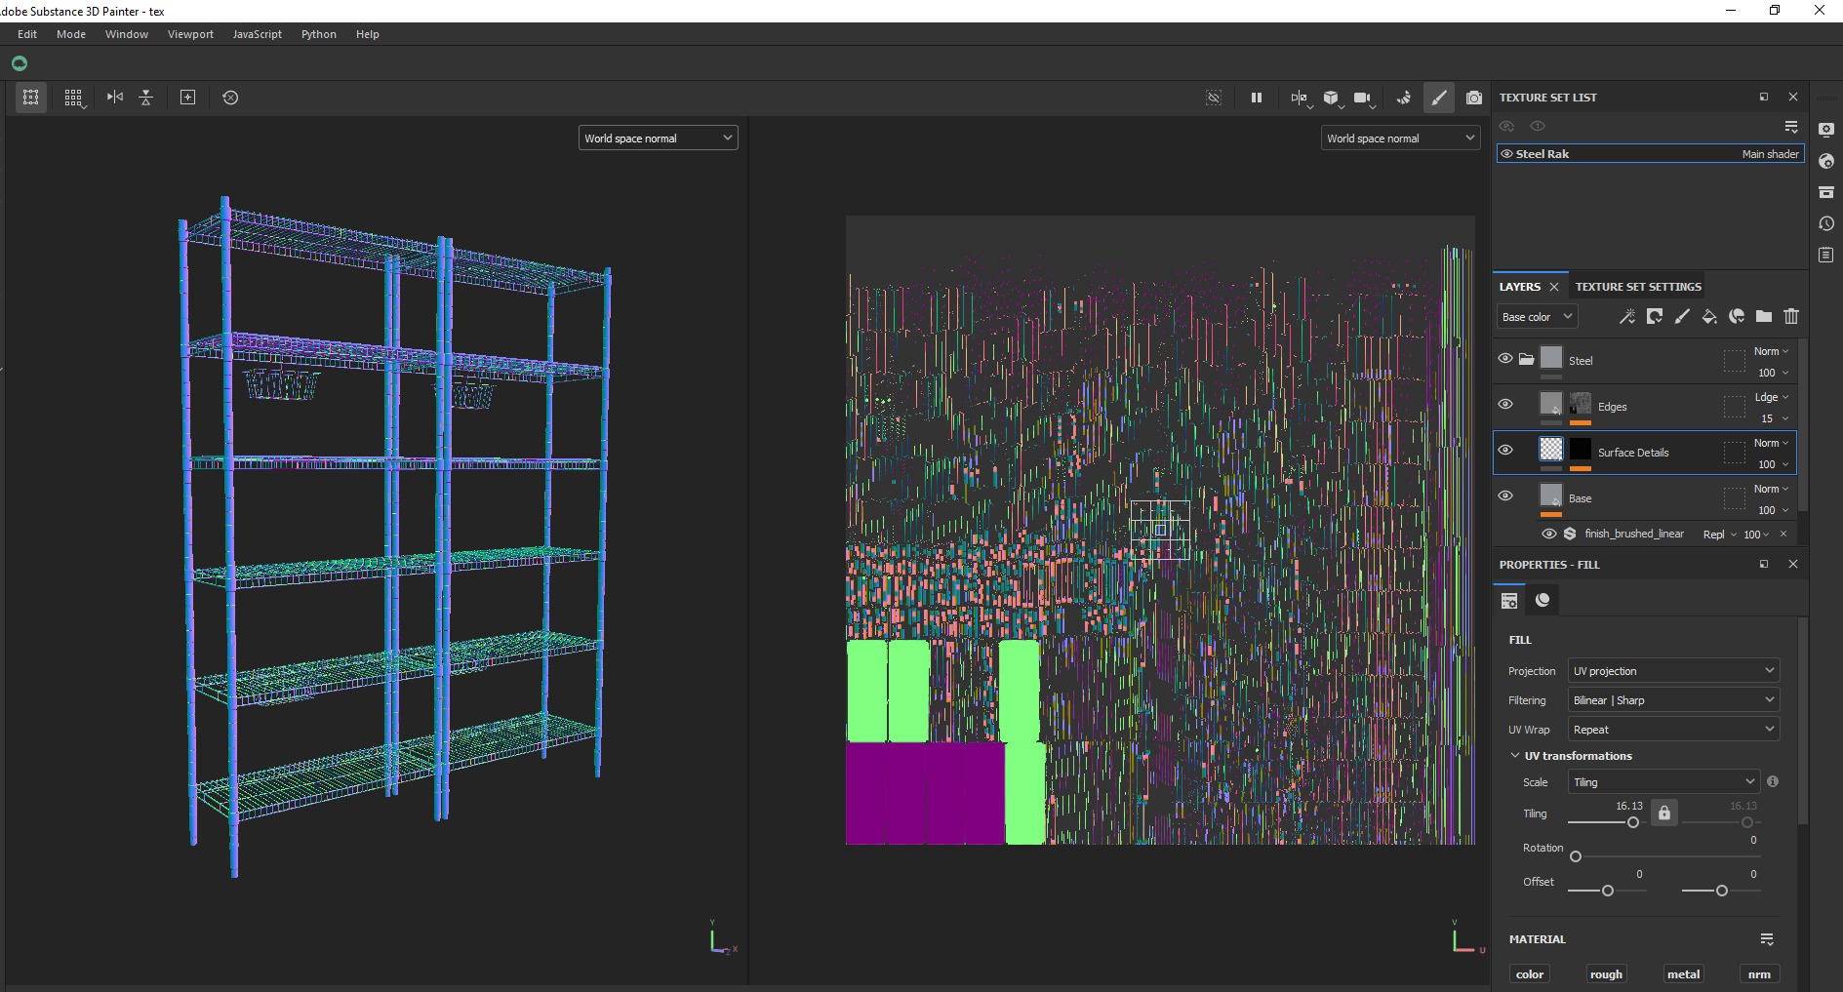This screenshot has width=1843, height=992.
Task: Click the add fill layer bucket icon
Action: [1709, 316]
